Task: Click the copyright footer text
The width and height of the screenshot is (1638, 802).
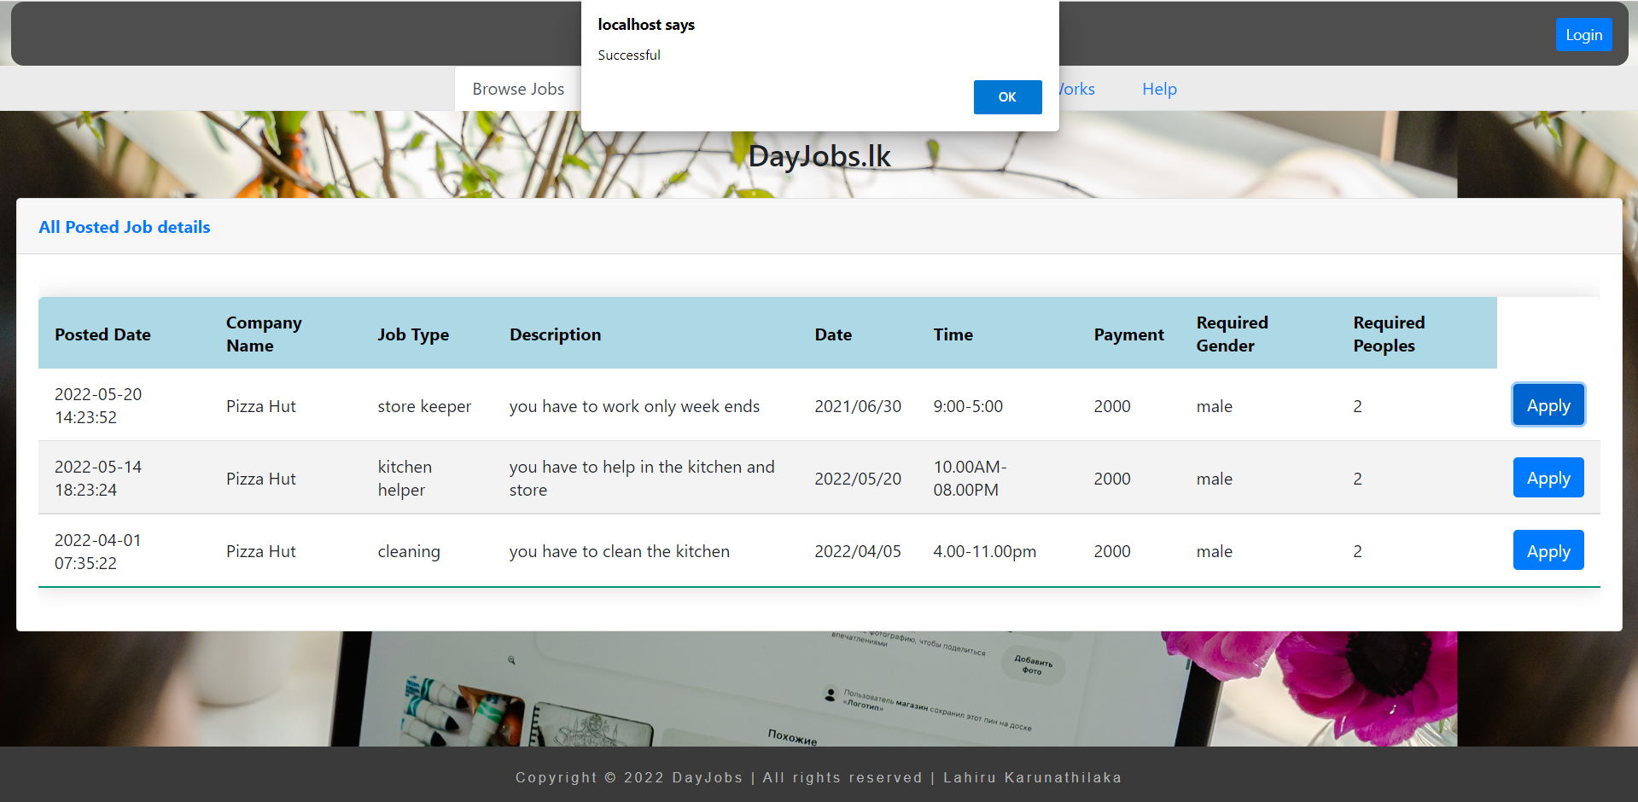Action: [818, 776]
